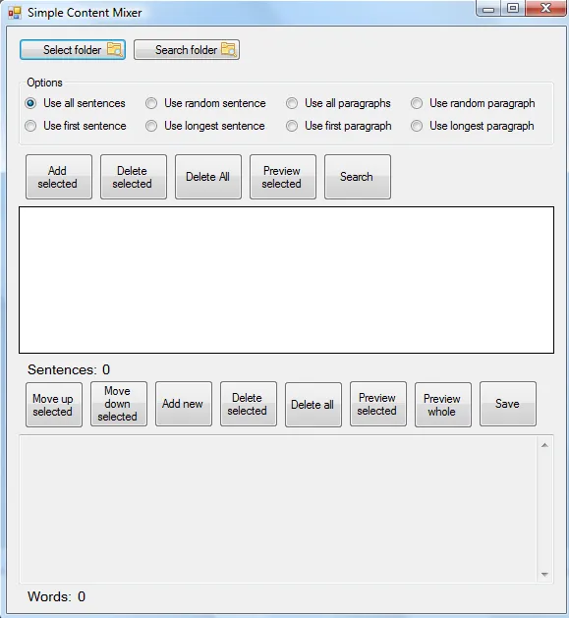The height and width of the screenshot is (618, 569).
Task: Close the Simple Content Mixer window
Action: tap(545, 9)
